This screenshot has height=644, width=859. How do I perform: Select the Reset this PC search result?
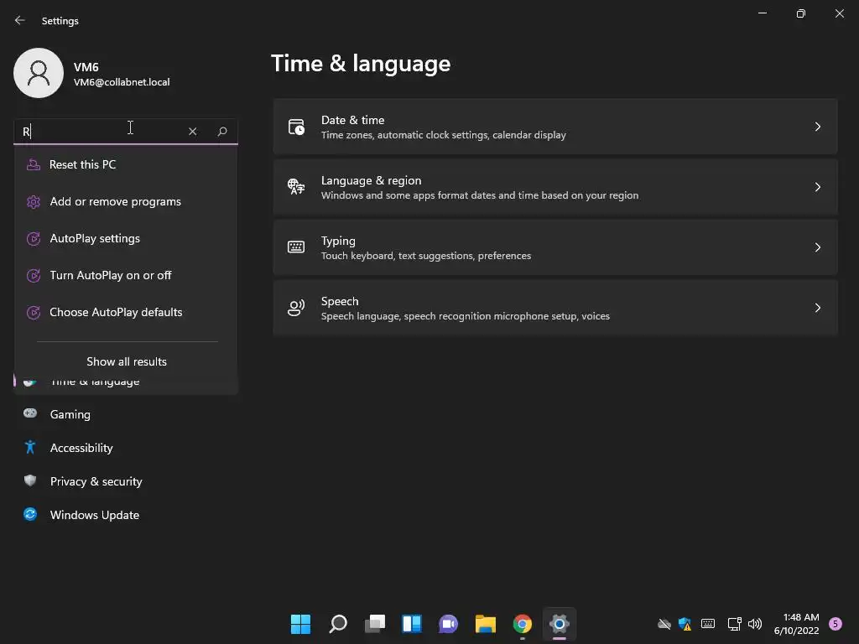tap(126, 164)
